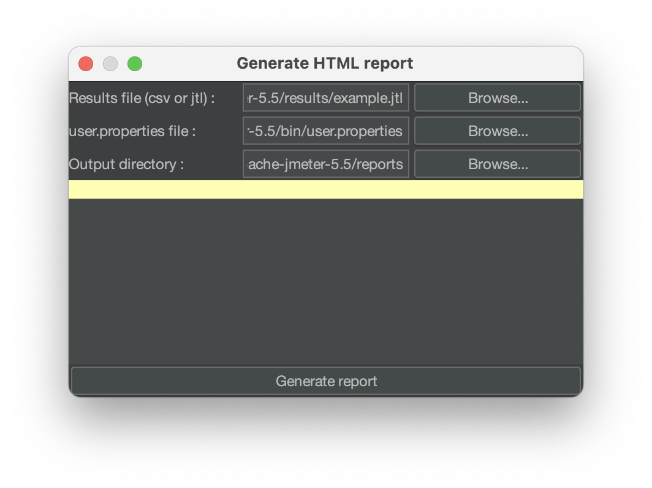Close the Generate HTML report dialog
Screen dimensions: 652x488
point(86,64)
